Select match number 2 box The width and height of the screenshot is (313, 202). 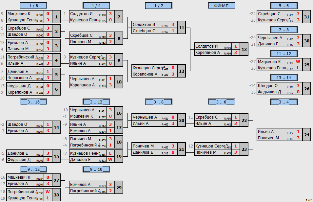coord(56,31)
